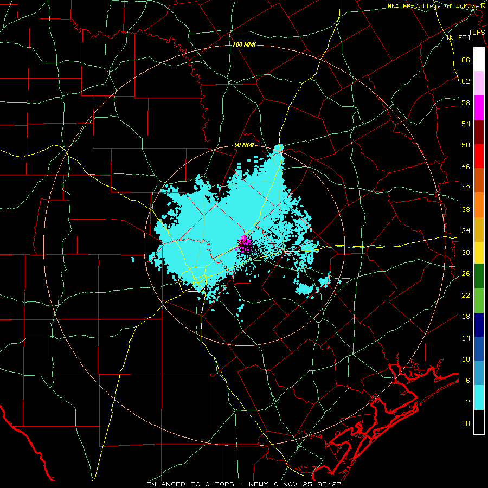Click the magenta high echo-top cluster
This screenshot has width=488, height=488.
(x=244, y=244)
